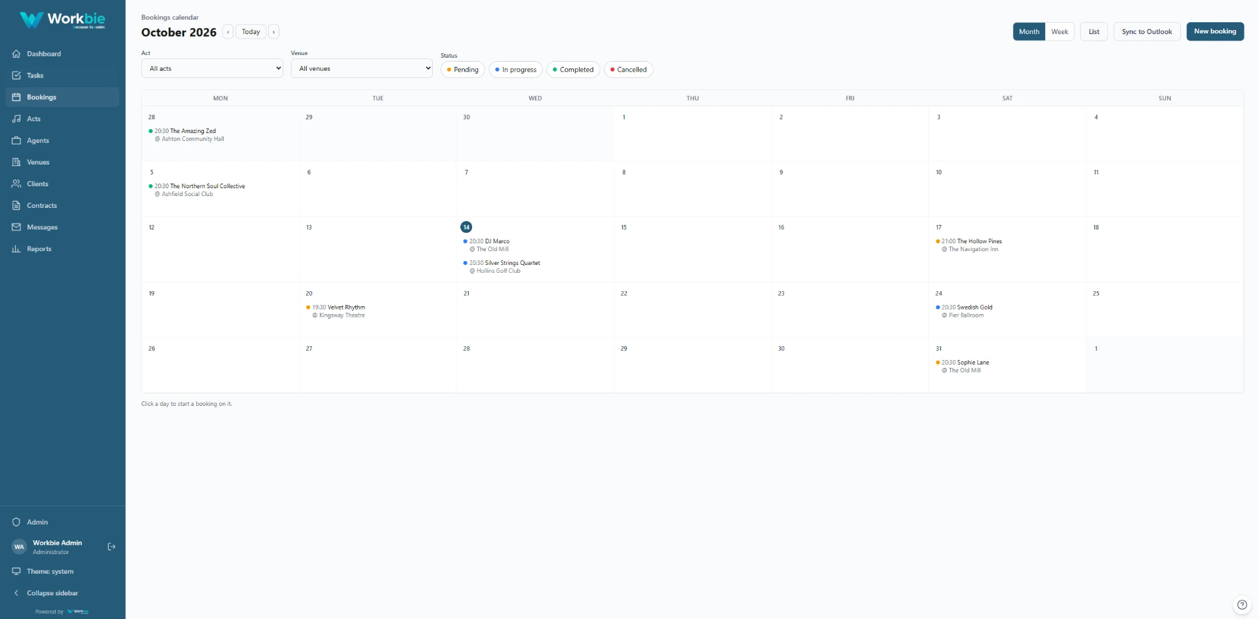Open Admin shield icon
This screenshot has width=1259, height=619.
point(16,522)
